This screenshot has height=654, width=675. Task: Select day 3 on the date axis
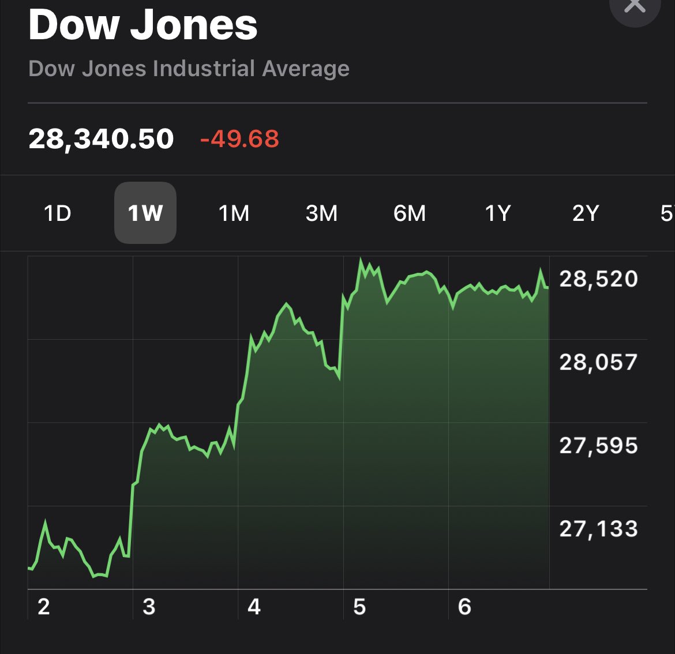pyautogui.click(x=149, y=607)
